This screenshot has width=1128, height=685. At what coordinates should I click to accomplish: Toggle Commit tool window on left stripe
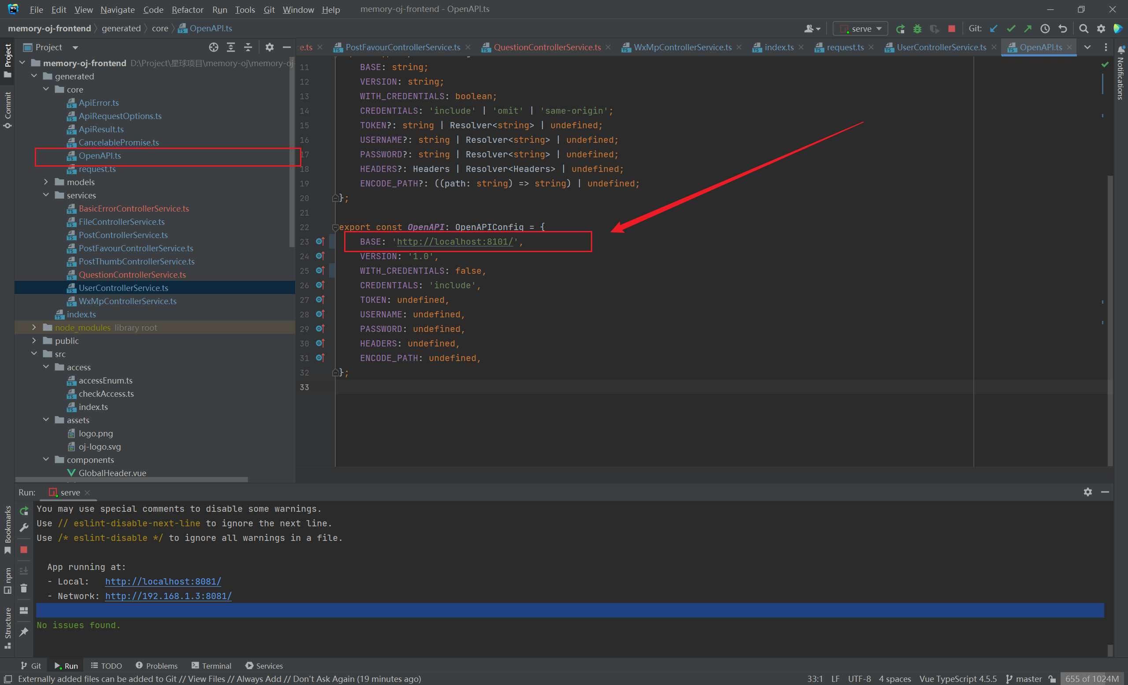(7, 110)
